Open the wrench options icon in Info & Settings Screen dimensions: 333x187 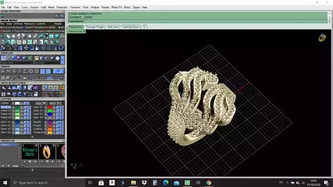[9, 88]
